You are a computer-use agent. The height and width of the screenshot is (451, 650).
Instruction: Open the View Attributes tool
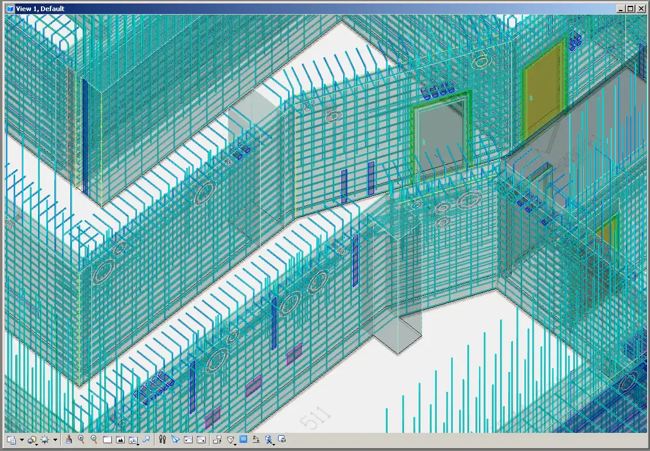pyautogui.click(x=12, y=440)
